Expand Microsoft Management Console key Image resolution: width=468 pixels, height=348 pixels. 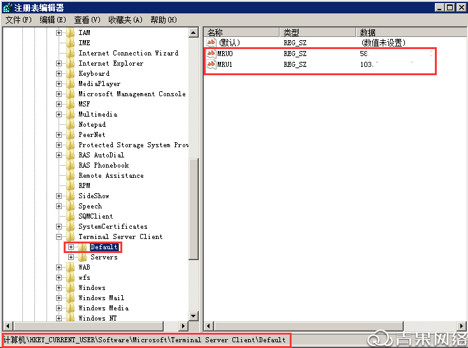(59, 94)
